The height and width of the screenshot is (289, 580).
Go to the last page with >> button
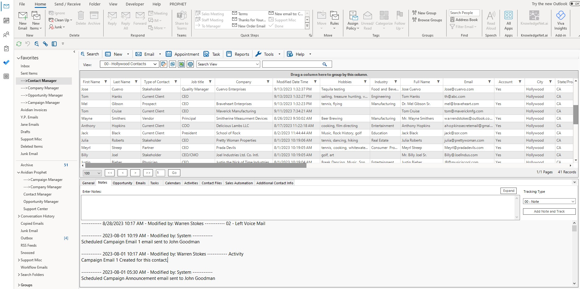148,173
